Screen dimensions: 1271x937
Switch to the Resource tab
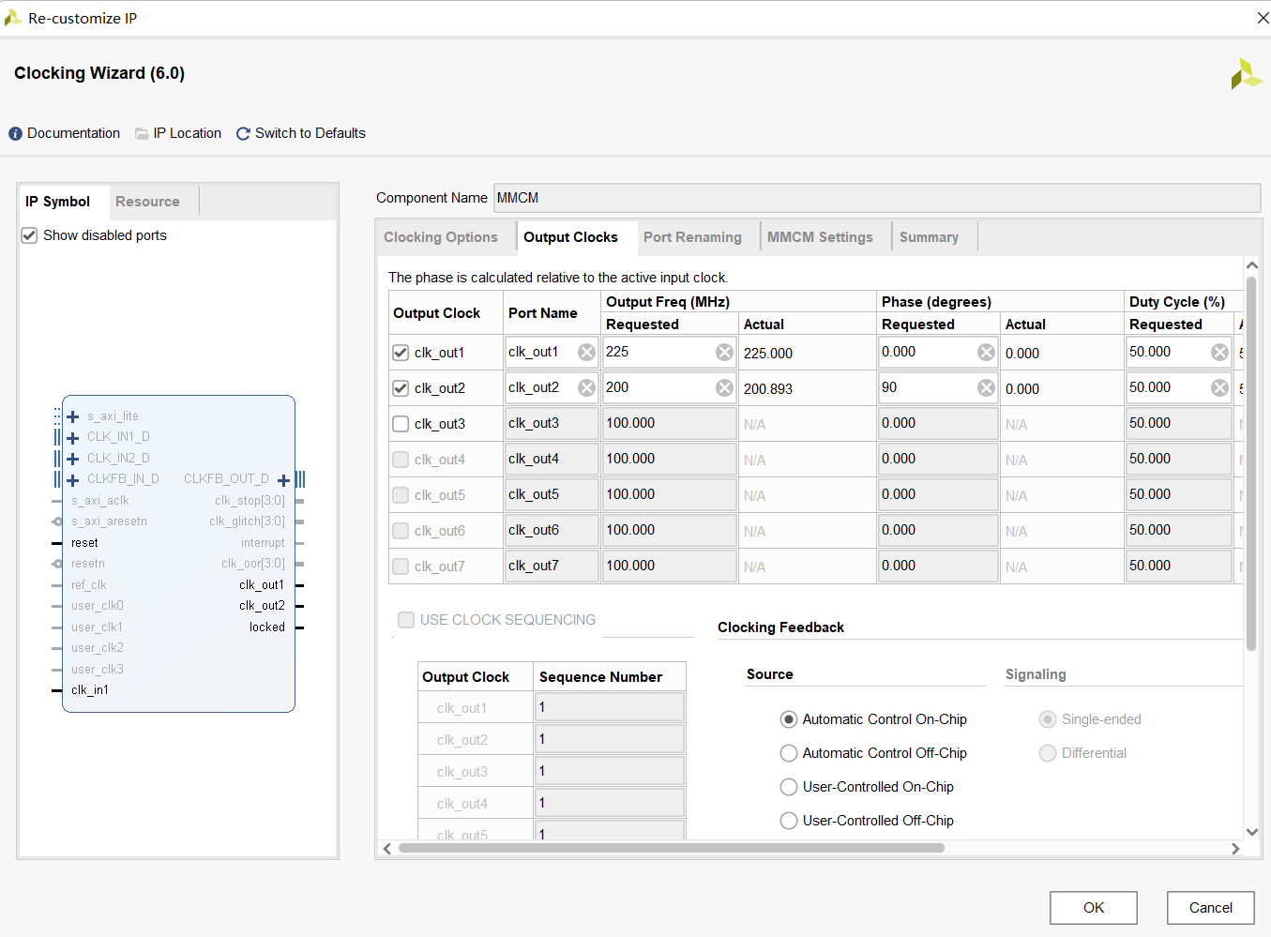click(x=147, y=202)
